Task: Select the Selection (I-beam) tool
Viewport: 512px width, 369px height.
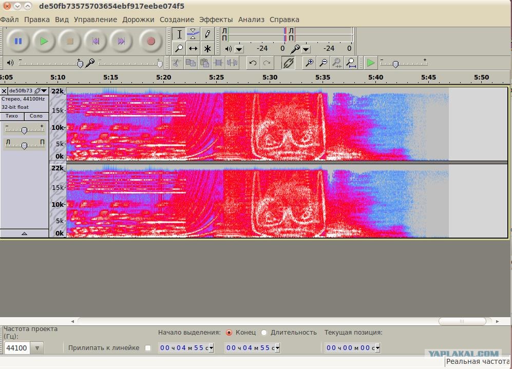Action: 179,34
